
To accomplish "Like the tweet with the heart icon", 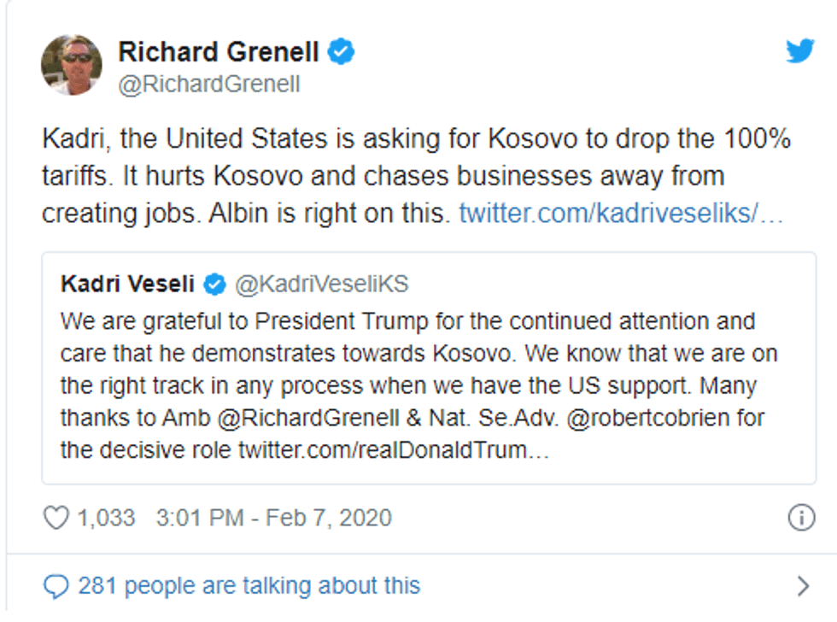I will coord(56,518).
